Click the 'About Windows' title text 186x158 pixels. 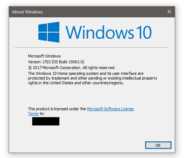pos(28,12)
